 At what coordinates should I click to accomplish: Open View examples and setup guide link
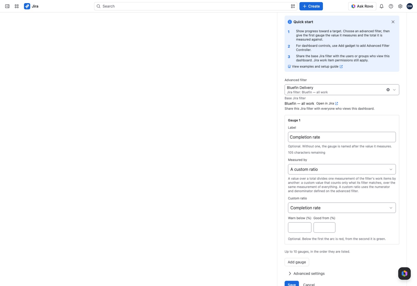tap(315, 67)
